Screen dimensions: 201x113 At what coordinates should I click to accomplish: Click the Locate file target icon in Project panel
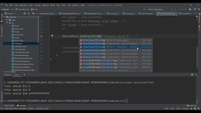coord(24,13)
